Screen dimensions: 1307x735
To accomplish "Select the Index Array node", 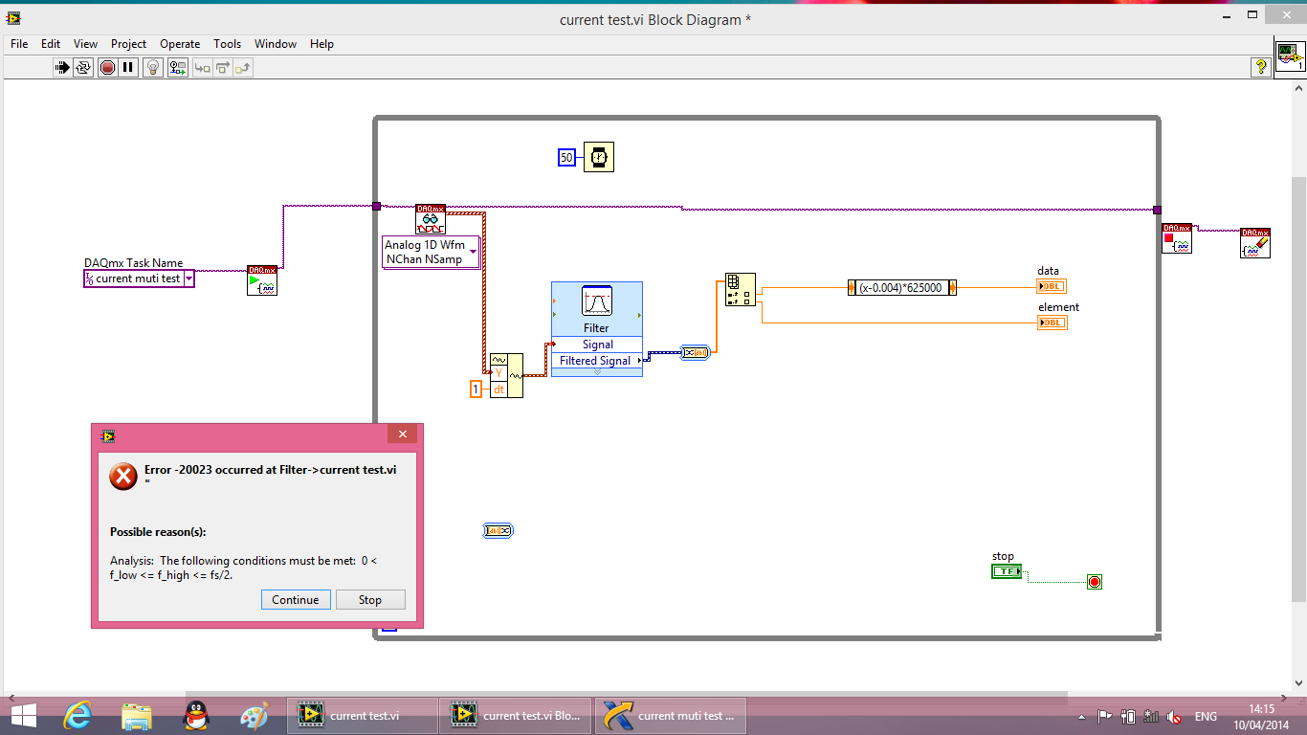I will 741,289.
